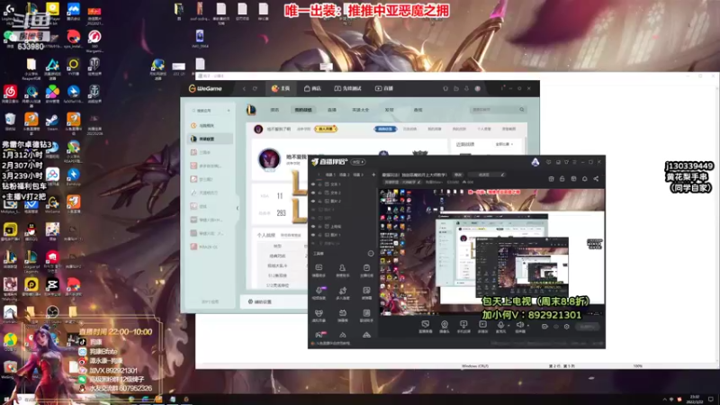
Task: Collapse the WeGame sidebar with arrow
Action: [238, 208]
